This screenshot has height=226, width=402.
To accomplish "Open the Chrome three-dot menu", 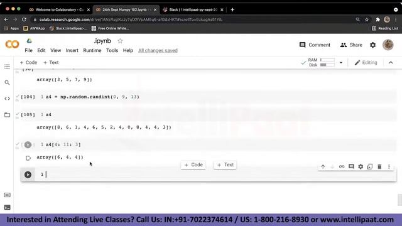I will coord(396,19).
